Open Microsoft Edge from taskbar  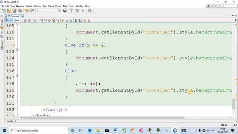[90, 131]
